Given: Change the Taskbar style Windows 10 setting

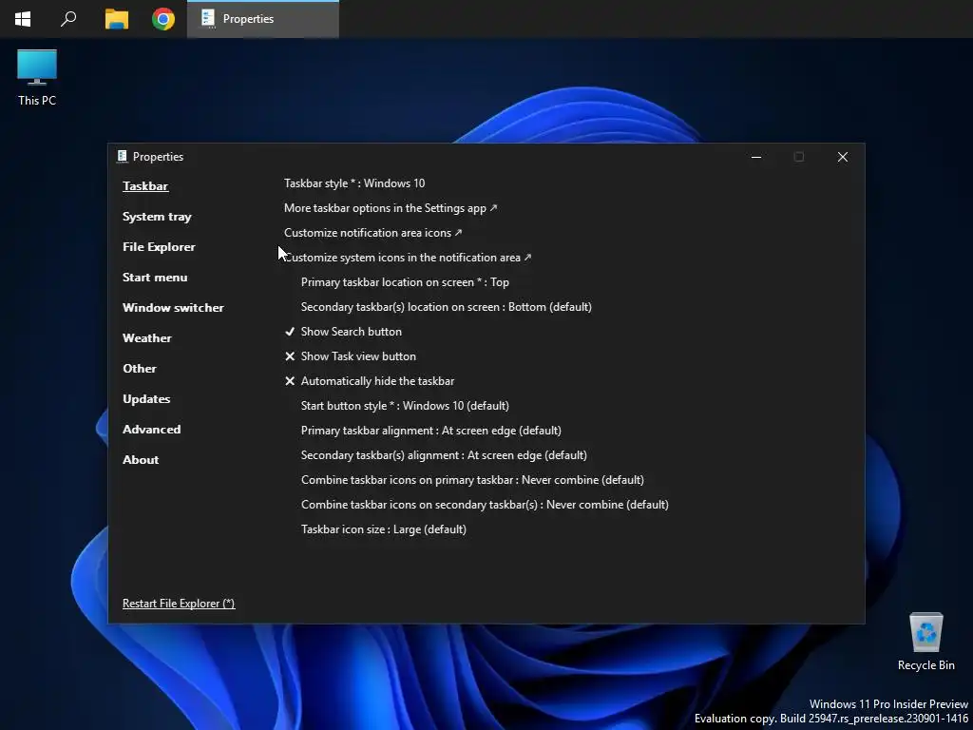Looking at the screenshot, I should tap(354, 183).
